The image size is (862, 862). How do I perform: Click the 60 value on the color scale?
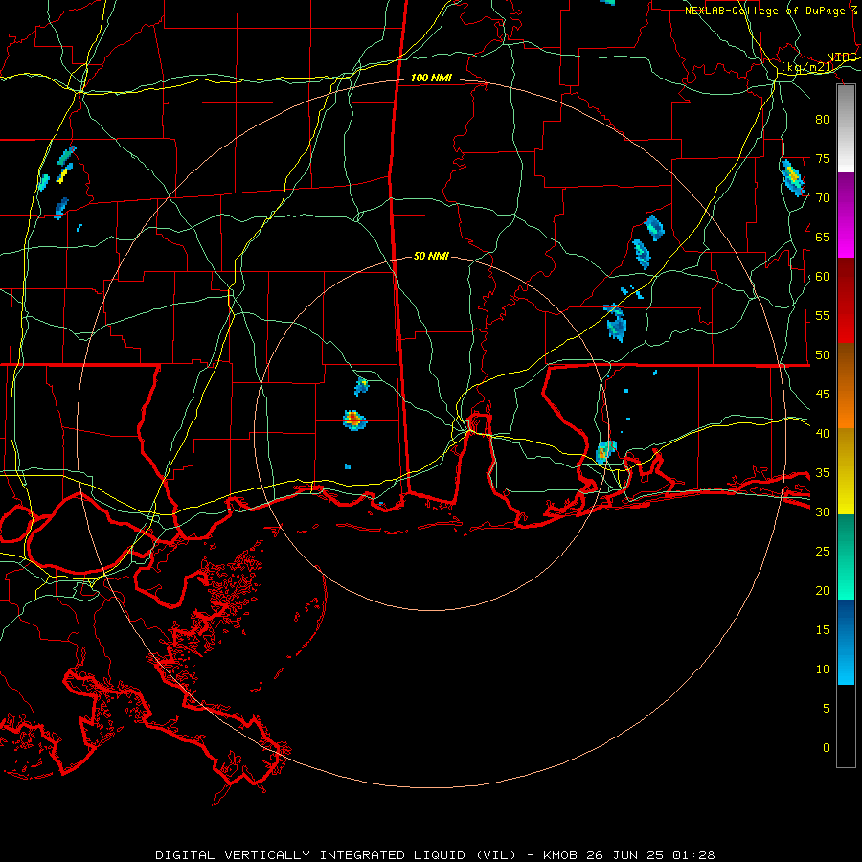coord(823,277)
